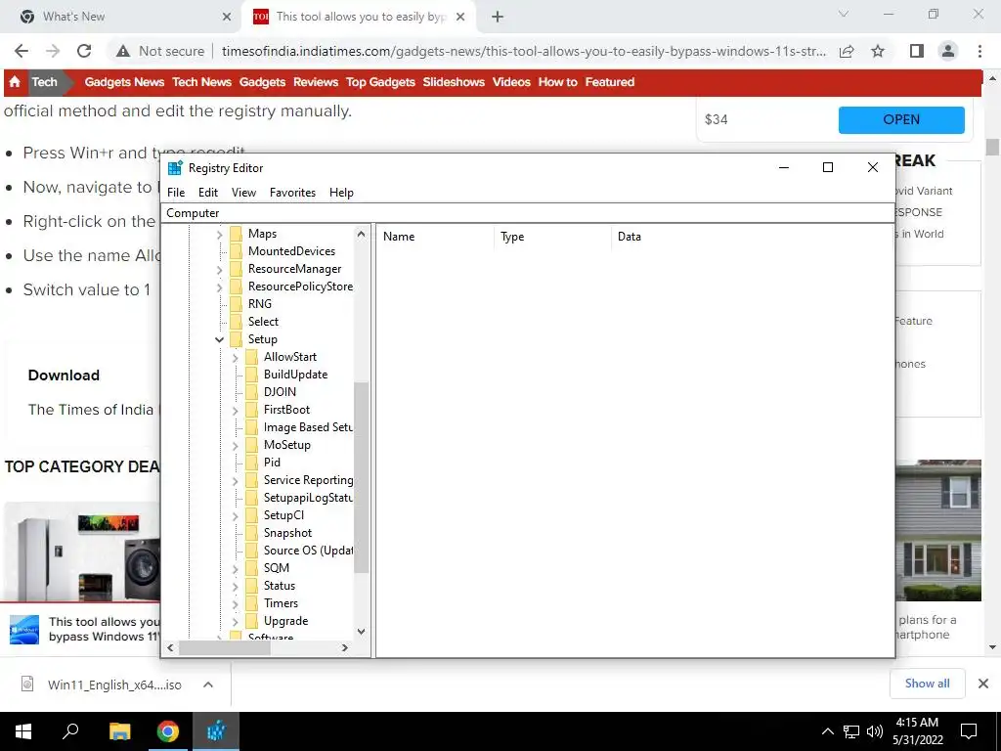Select the SetupapiLogStatus key
Screen dimensions: 1001x751
click(x=308, y=498)
